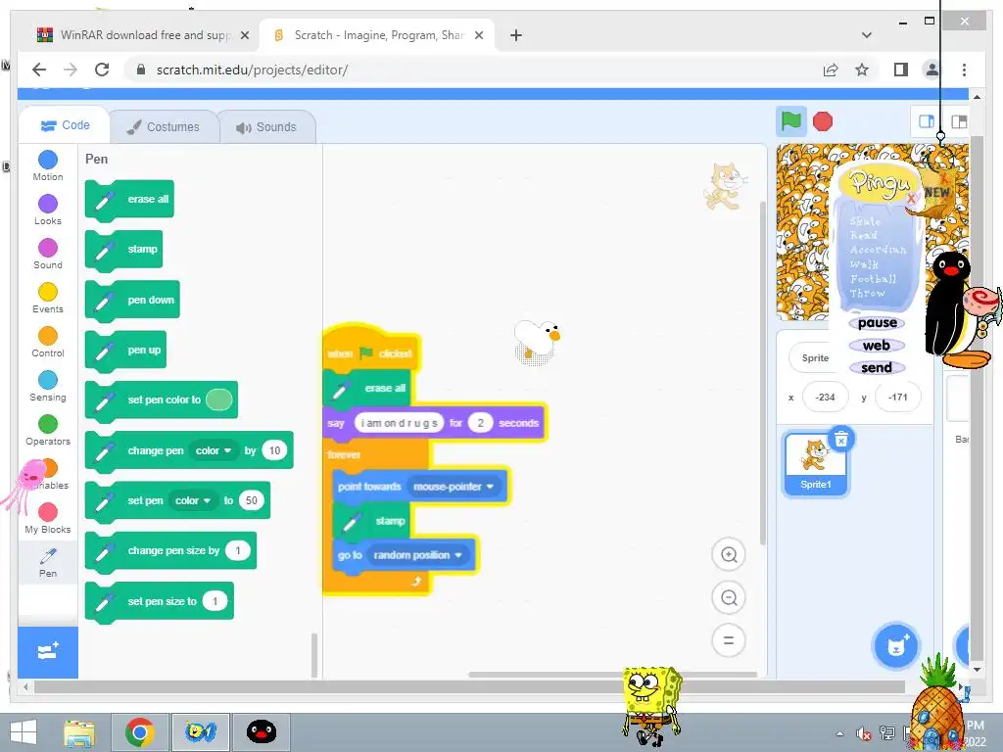This screenshot has width=1003, height=752.
Task: Open color dropdown in set pen block
Action: pos(194,500)
